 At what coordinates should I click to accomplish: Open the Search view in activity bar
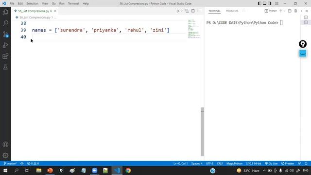click(x=5, y=23)
